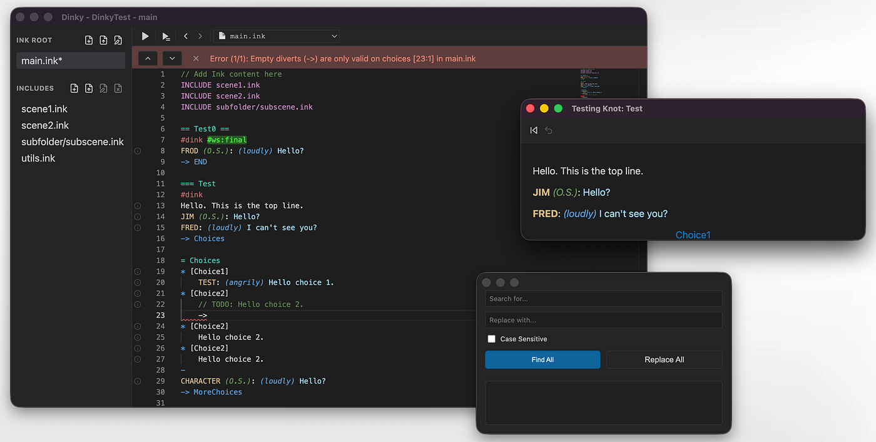
Task: Navigate back with the left chevron in toolbar
Action: coord(186,36)
